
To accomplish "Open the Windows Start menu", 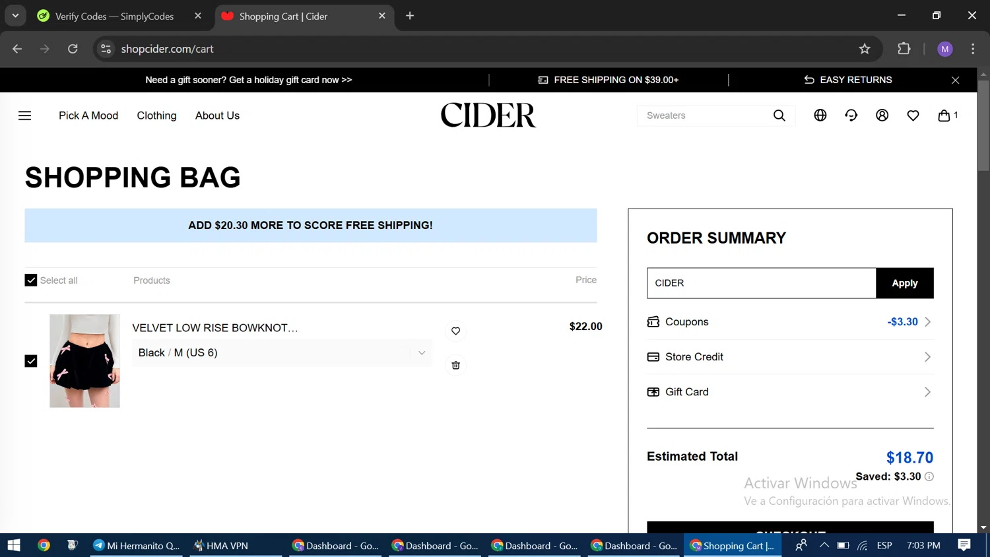I will coord(14,545).
